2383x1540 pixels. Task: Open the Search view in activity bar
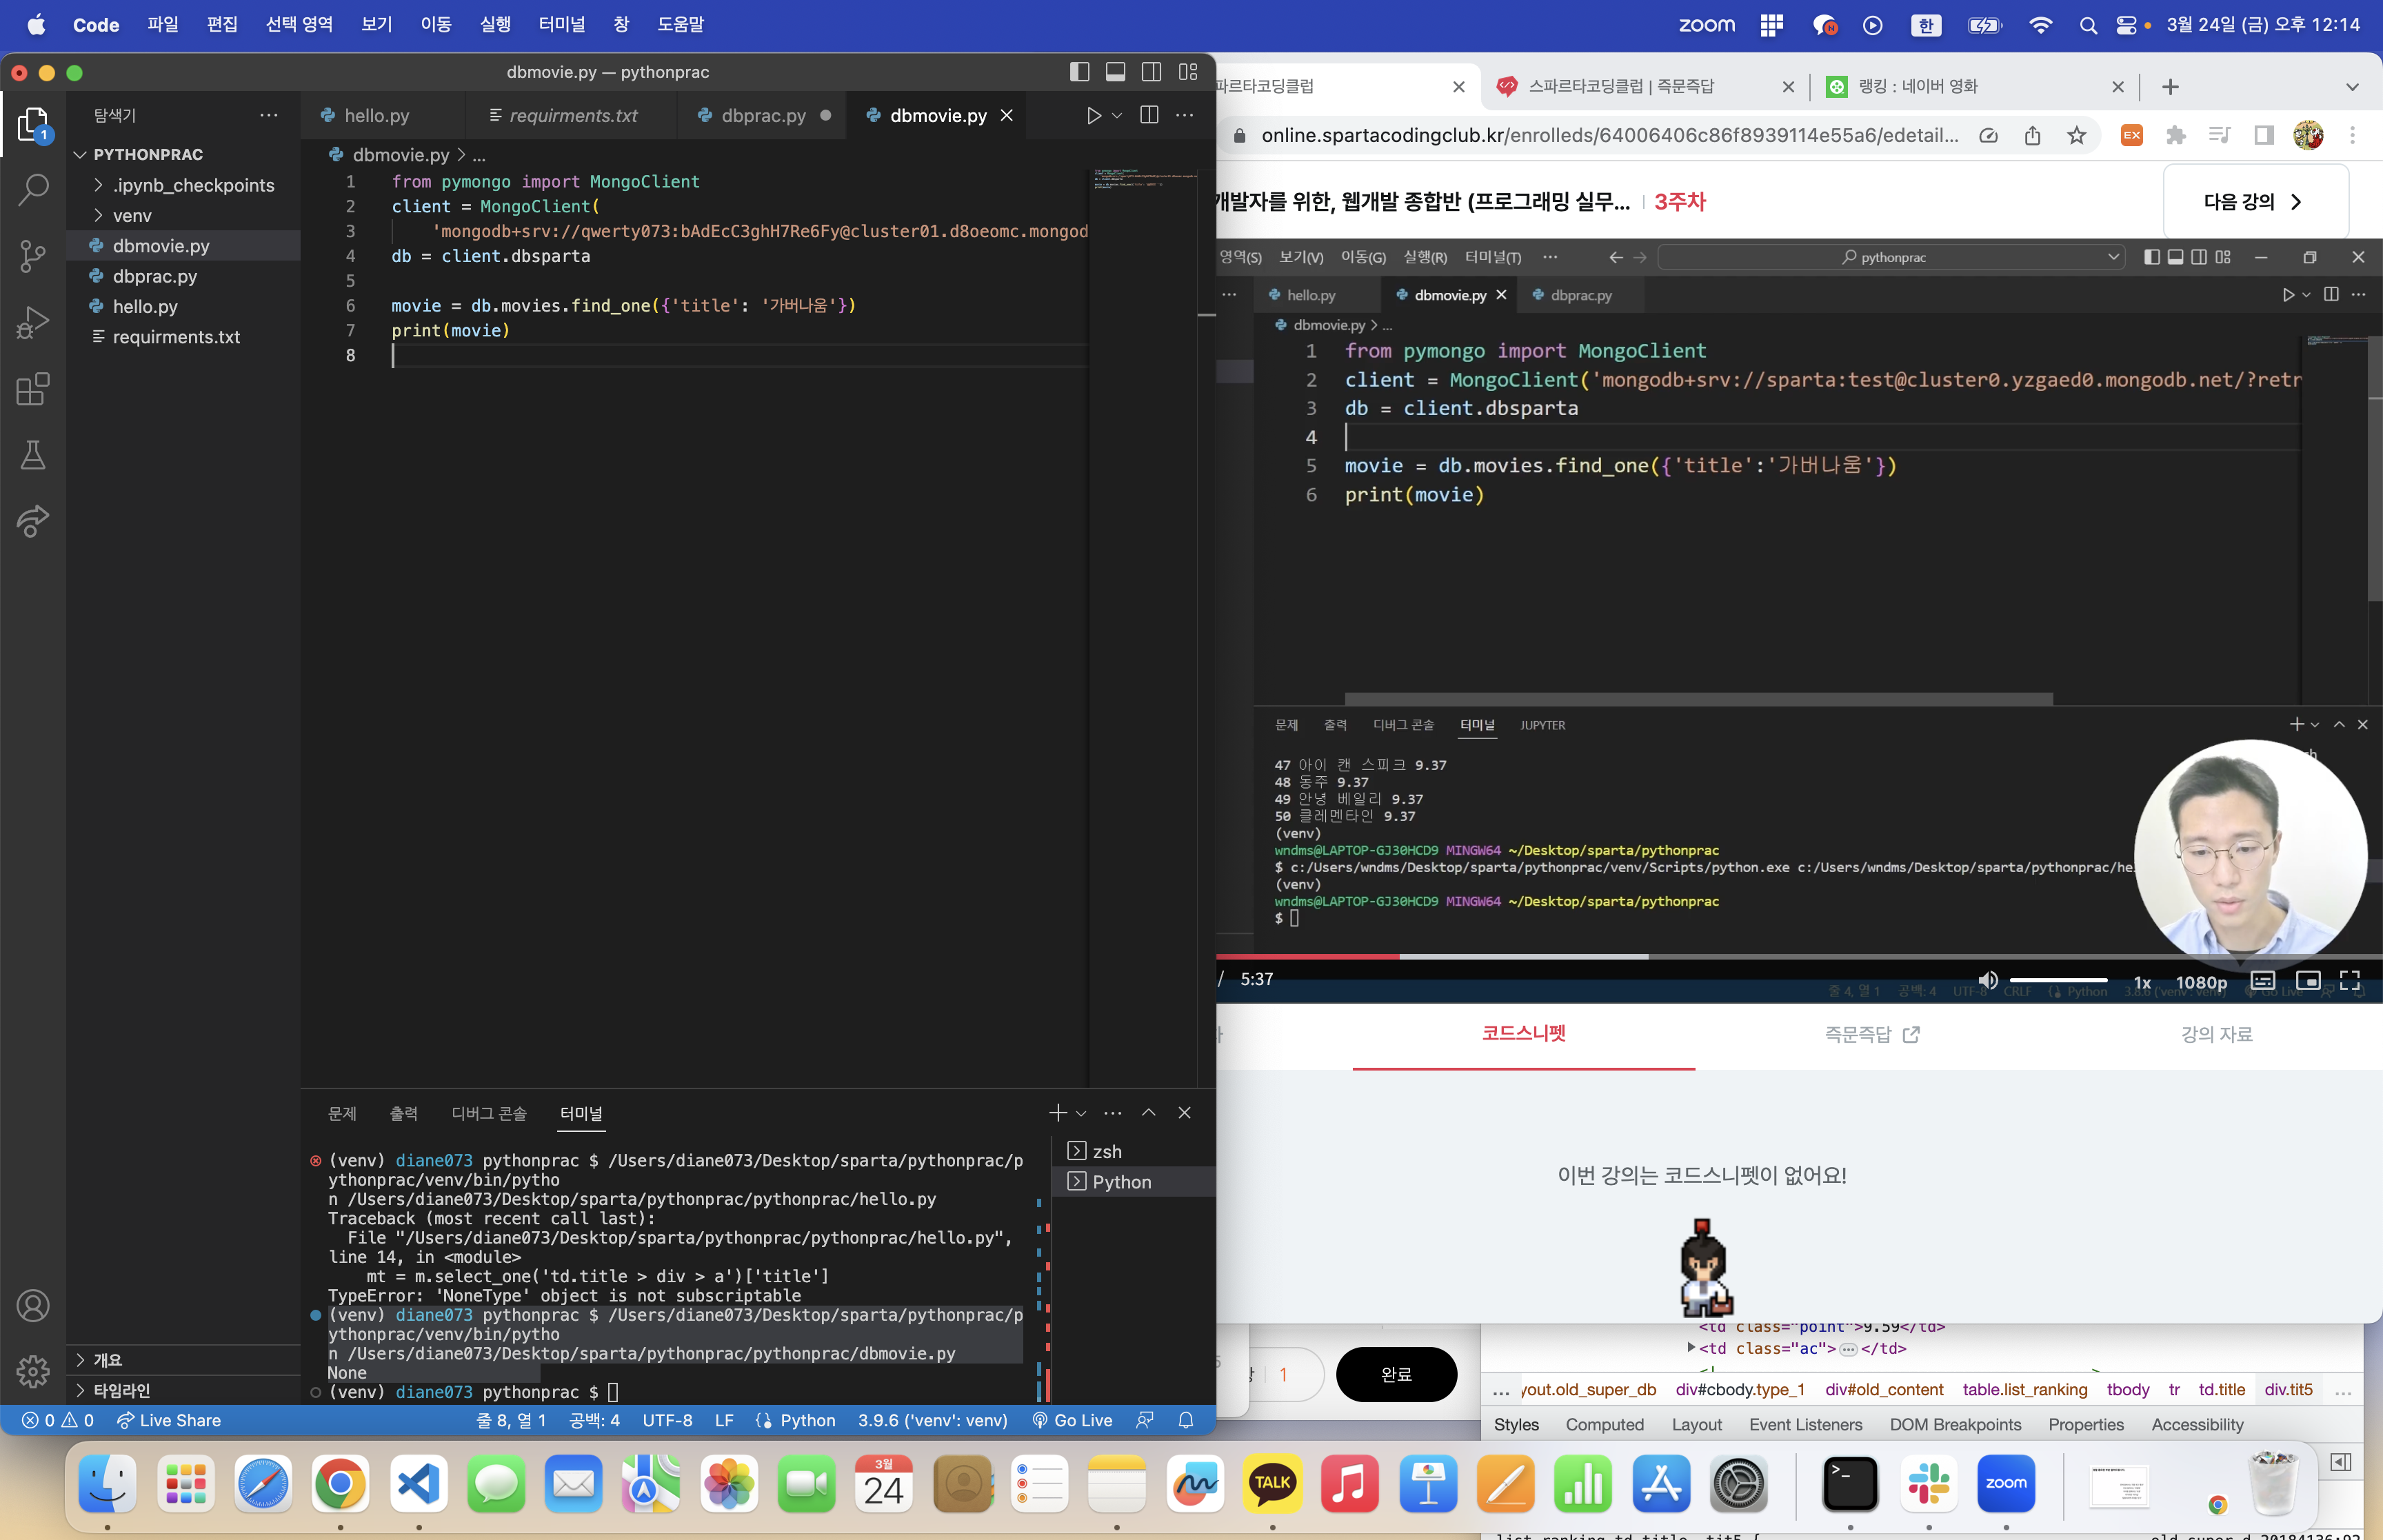click(33, 189)
